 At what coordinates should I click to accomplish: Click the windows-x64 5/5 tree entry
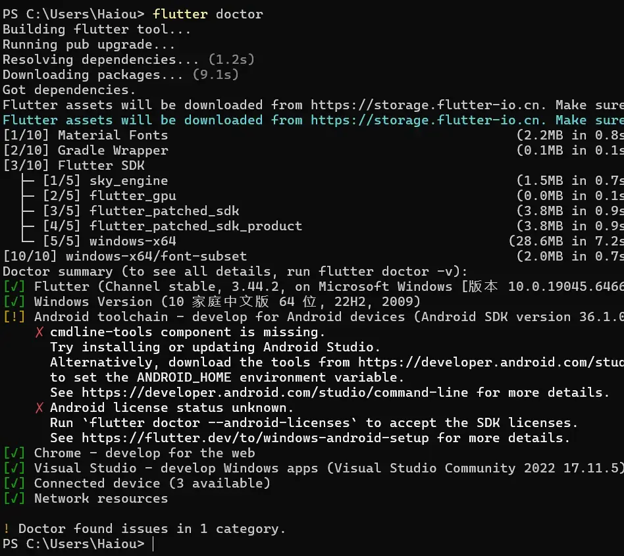[x=109, y=241]
